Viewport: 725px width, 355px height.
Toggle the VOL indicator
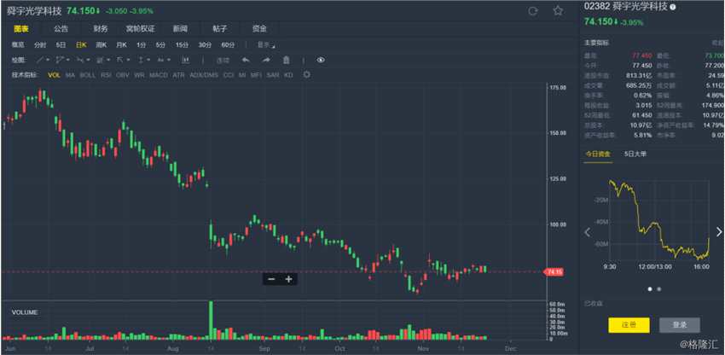pos(54,74)
